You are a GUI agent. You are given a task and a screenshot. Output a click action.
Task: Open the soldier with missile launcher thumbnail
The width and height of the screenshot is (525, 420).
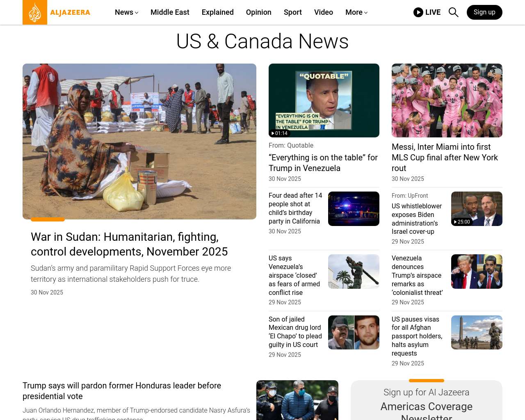(x=354, y=272)
